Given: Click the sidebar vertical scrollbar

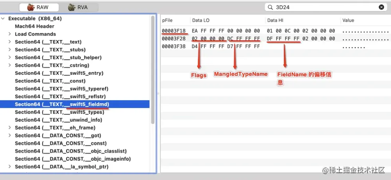Looking at the screenshot, I should 152,70.
